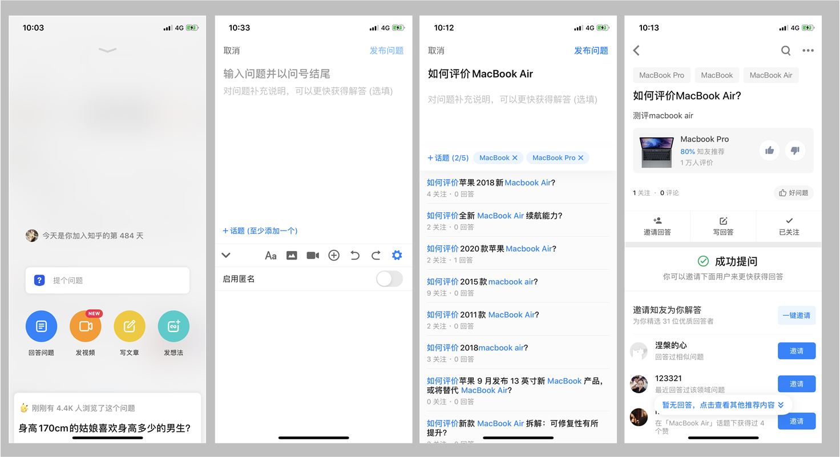840x457 pixels.
Task: Open avatar of user 涅槃的心
Action: (x=639, y=351)
